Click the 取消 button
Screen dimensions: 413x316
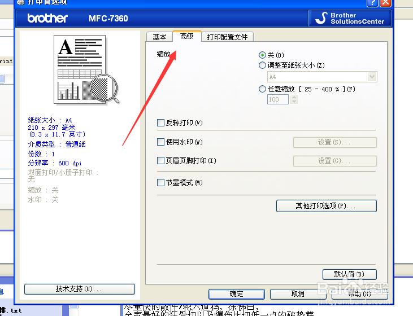tap(298, 294)
